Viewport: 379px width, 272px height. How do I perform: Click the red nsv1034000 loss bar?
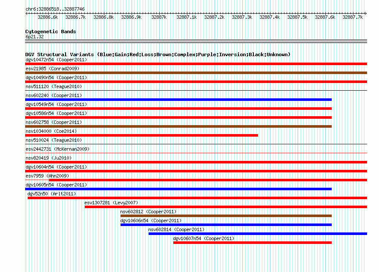[142, 135]
